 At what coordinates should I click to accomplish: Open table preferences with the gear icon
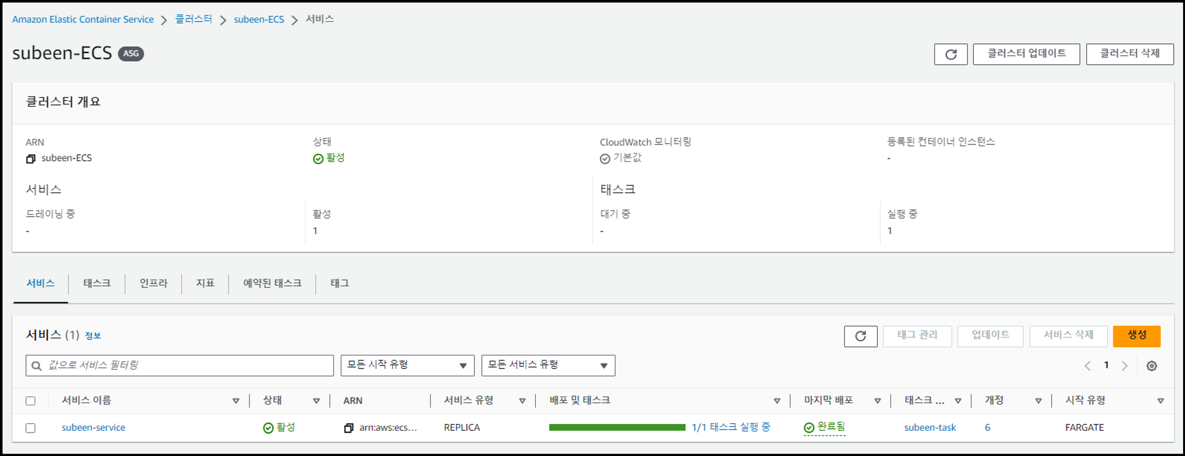tap(1152, 366)
